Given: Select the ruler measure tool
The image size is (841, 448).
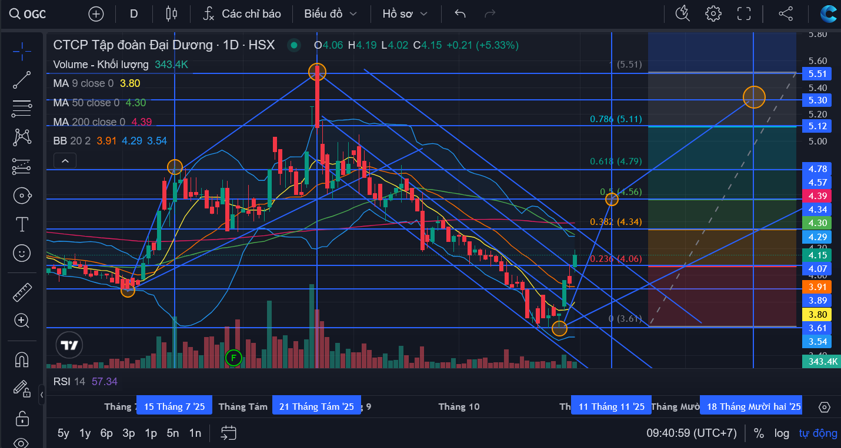Looking at the screenshot, I should click(22, 292).
